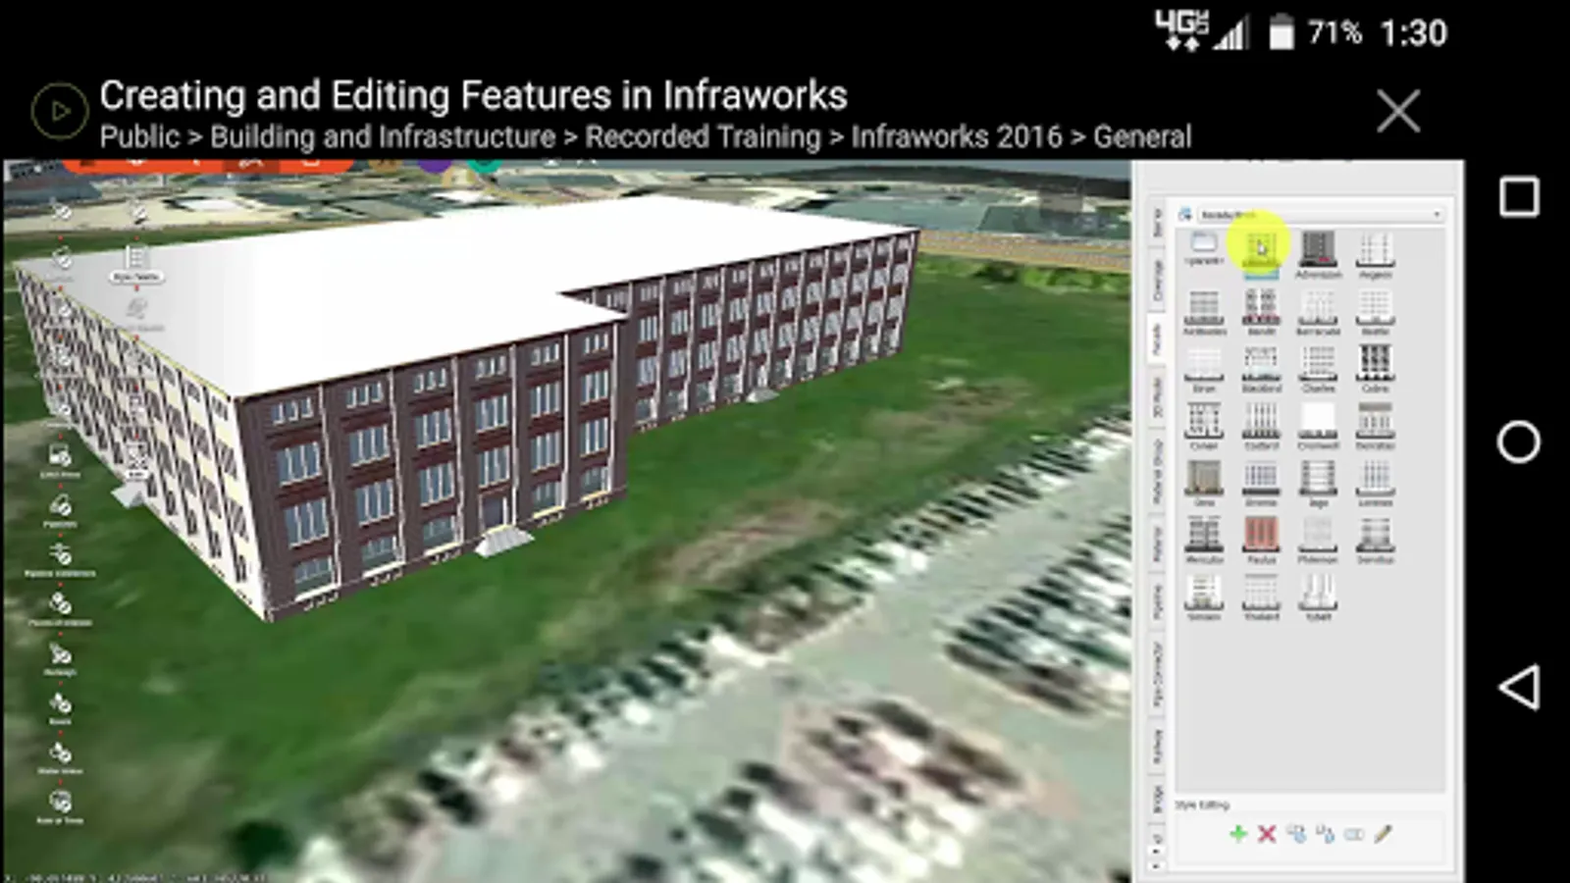Tap the 1:30 clock in status bar

pyautogui.click(x=1413, y=32)
